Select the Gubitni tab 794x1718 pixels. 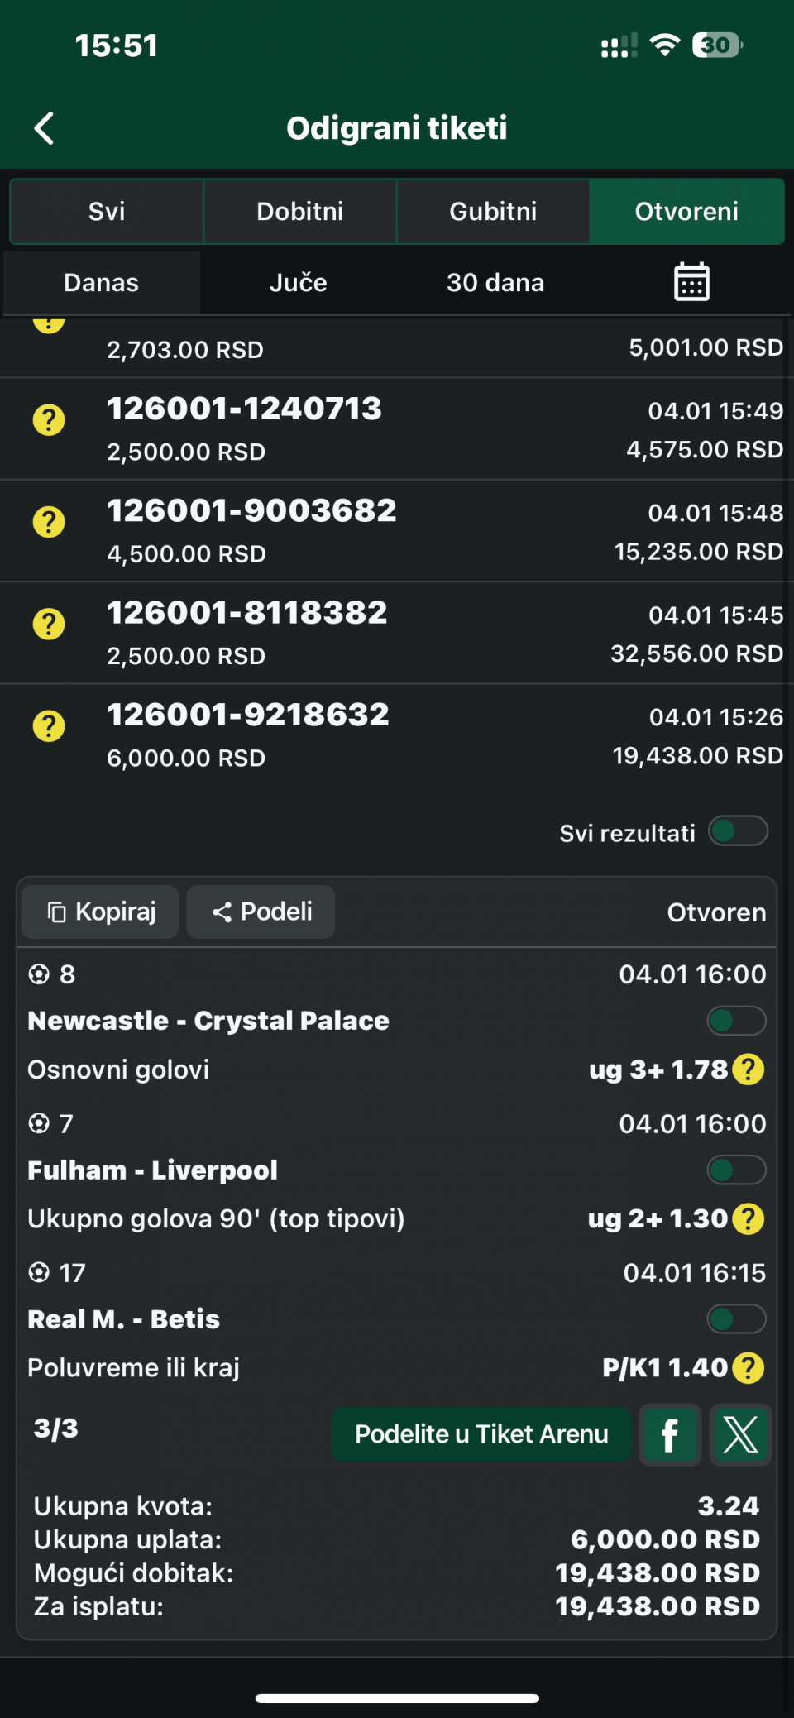click(x=493, y=212)
